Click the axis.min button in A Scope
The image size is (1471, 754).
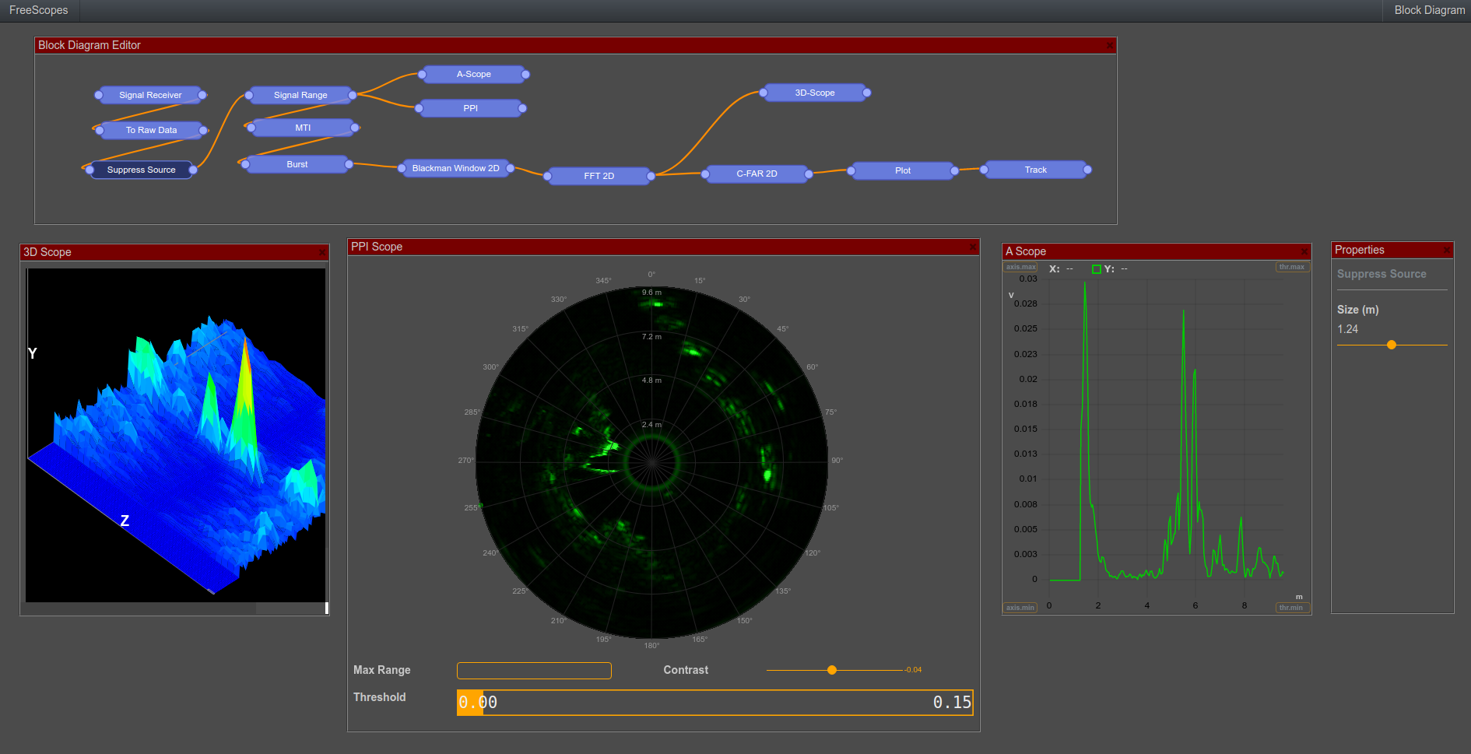1020,608
